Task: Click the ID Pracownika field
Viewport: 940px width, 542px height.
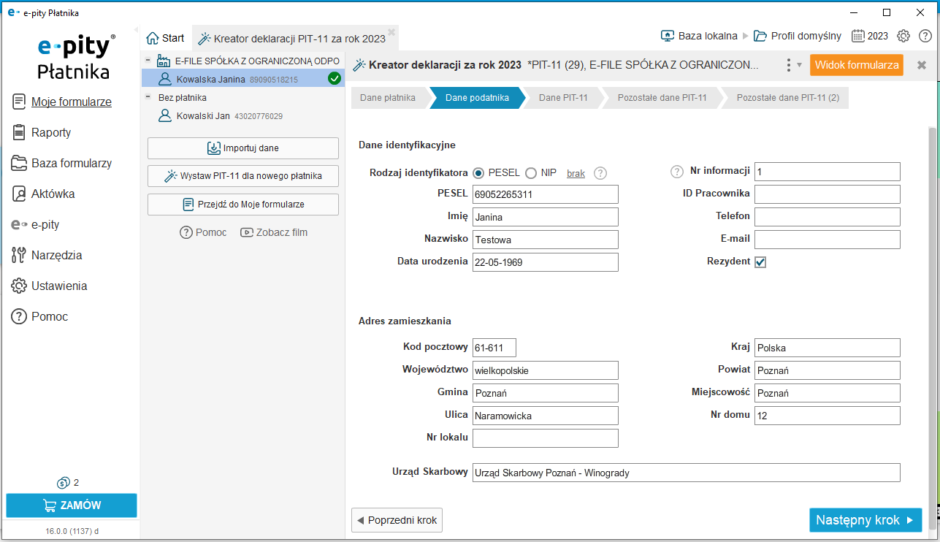Action: (x=827, y=194)
